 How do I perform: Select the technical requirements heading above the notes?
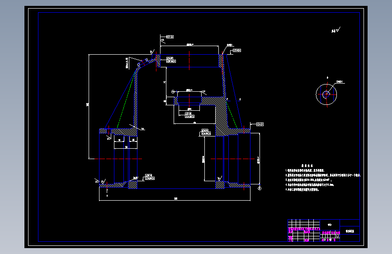pyautogui.click(x=307, y=165)
